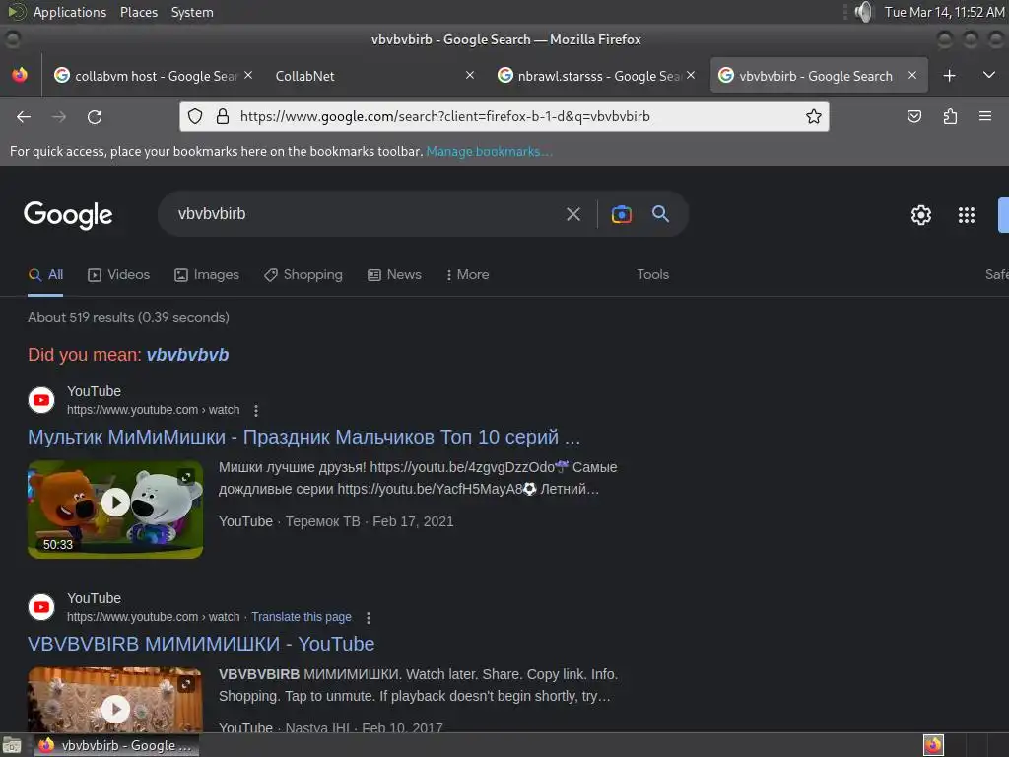Image resolution: width=1009 pixels, height=757 pixels.
Task: Close the vbvbvbirb search tab
Action: [911, 75]
